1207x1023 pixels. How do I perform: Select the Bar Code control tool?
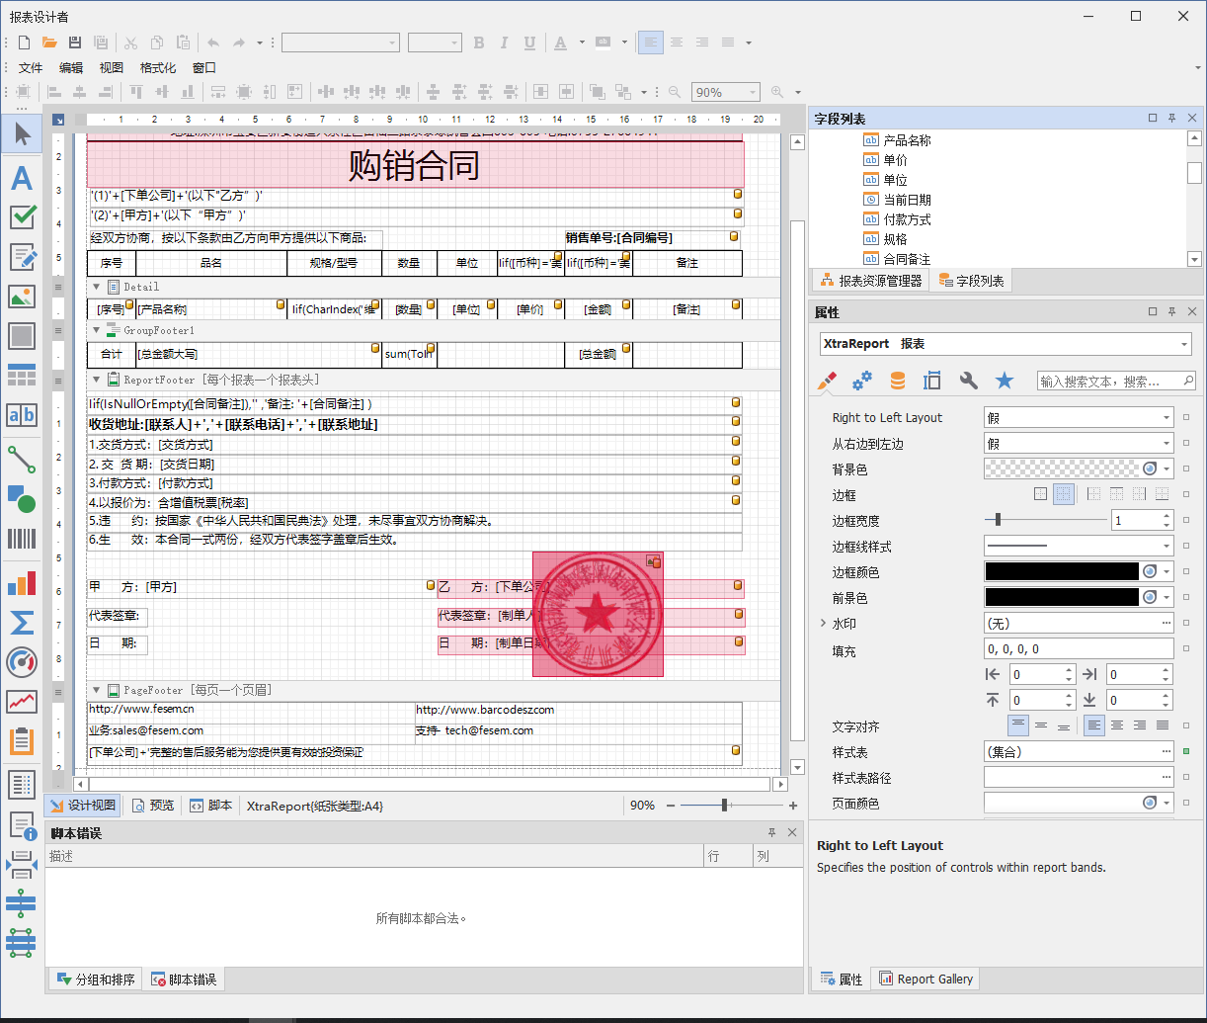[21, 538]
